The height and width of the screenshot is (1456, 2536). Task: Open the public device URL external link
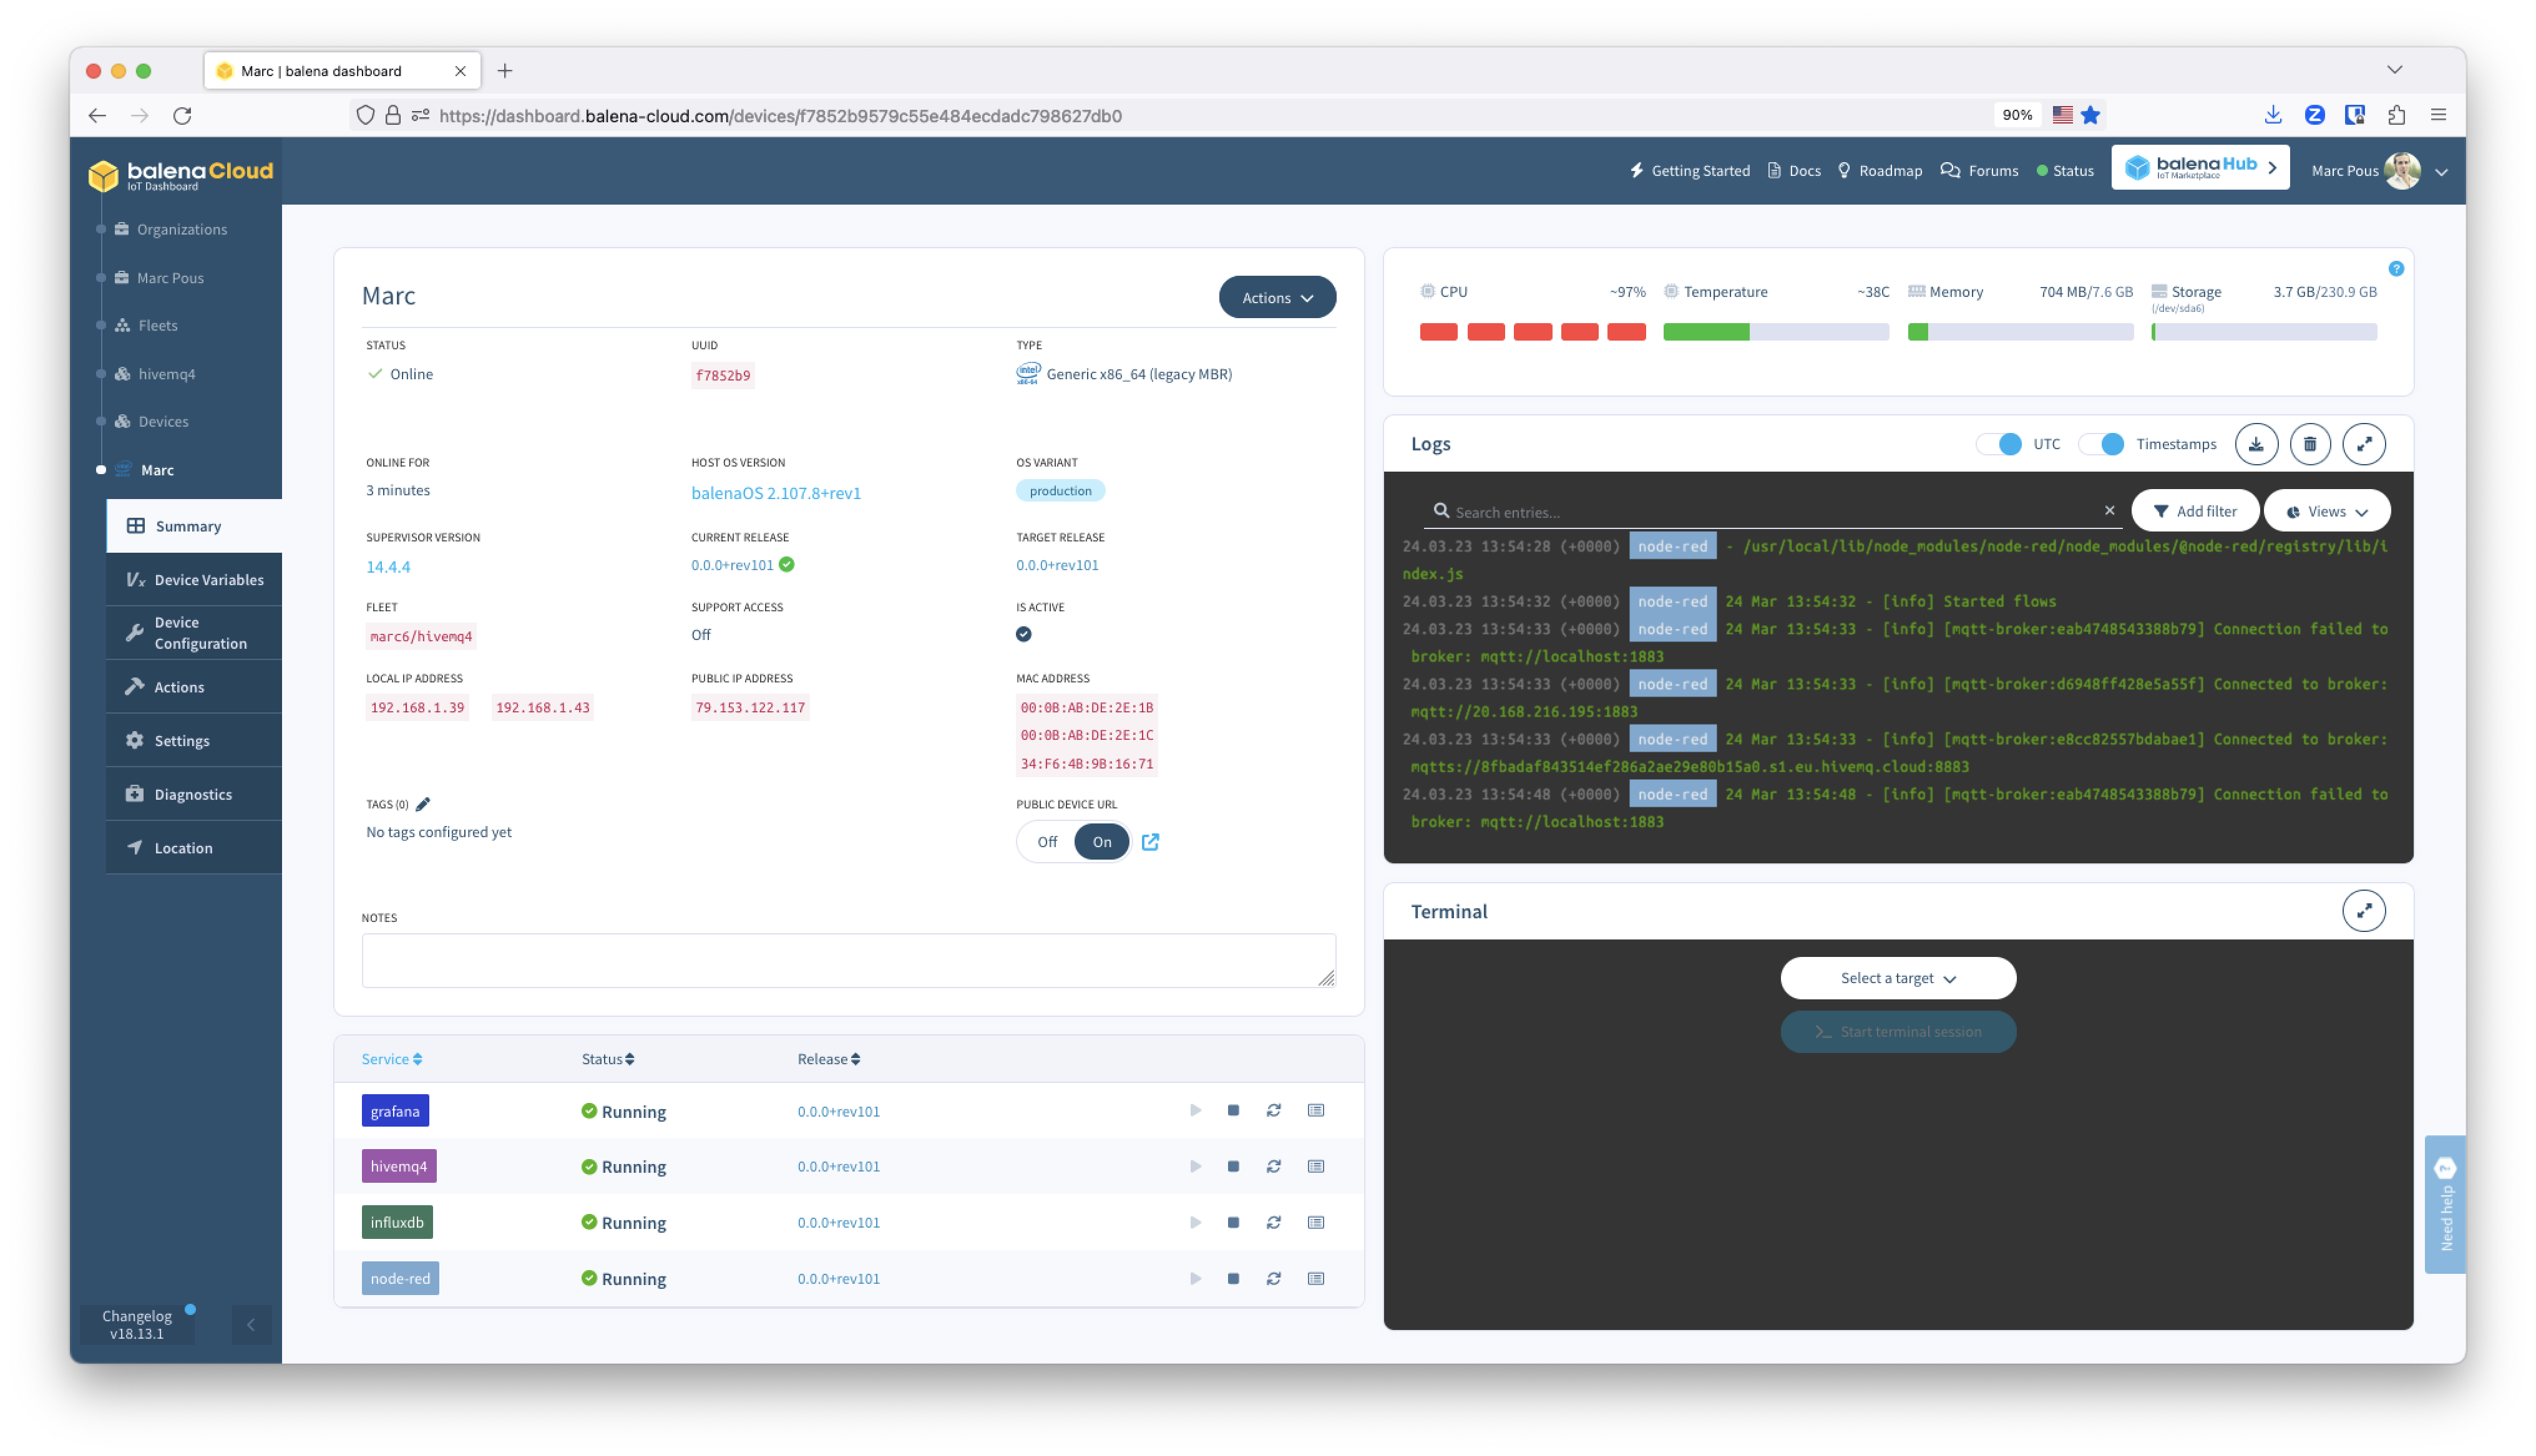coord(1150,841)
